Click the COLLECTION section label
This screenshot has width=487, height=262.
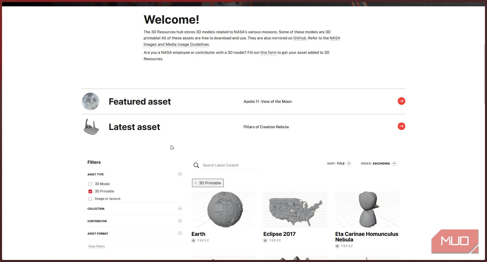(x=96, y=209)
